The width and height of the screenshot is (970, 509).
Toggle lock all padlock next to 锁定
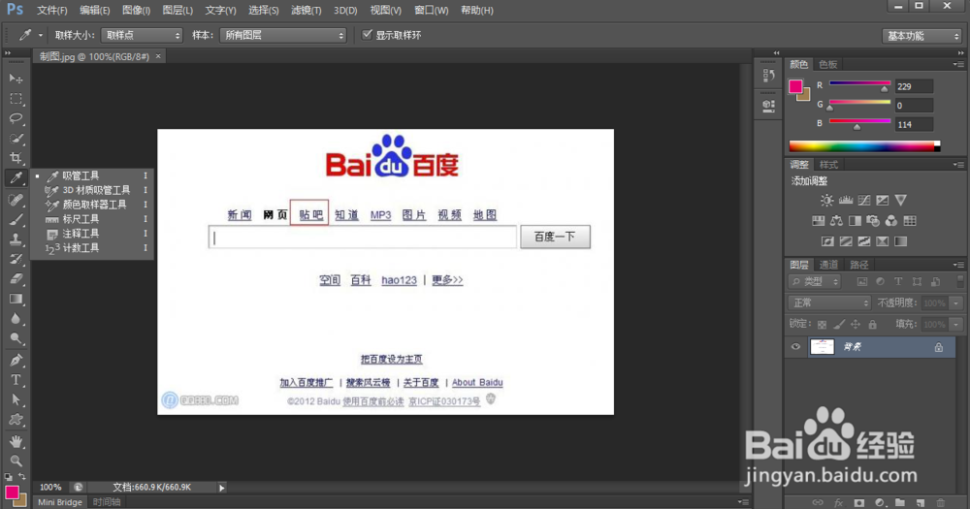coord(872,325)
